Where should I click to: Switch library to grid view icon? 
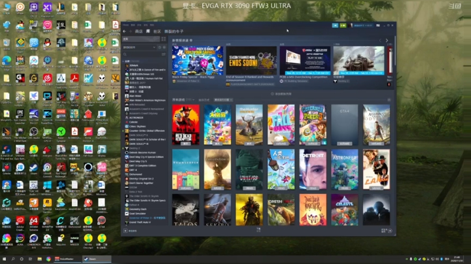click(164, 39)
